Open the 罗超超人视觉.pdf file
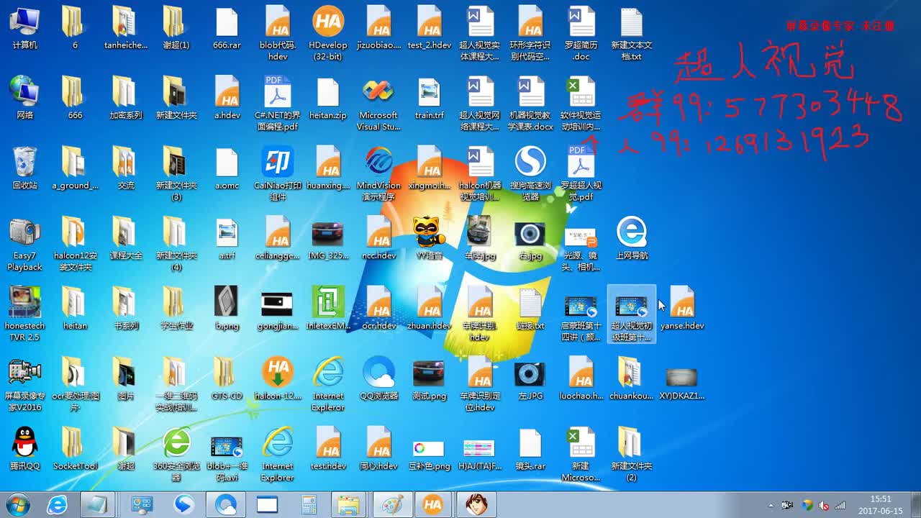 [581, 174]
